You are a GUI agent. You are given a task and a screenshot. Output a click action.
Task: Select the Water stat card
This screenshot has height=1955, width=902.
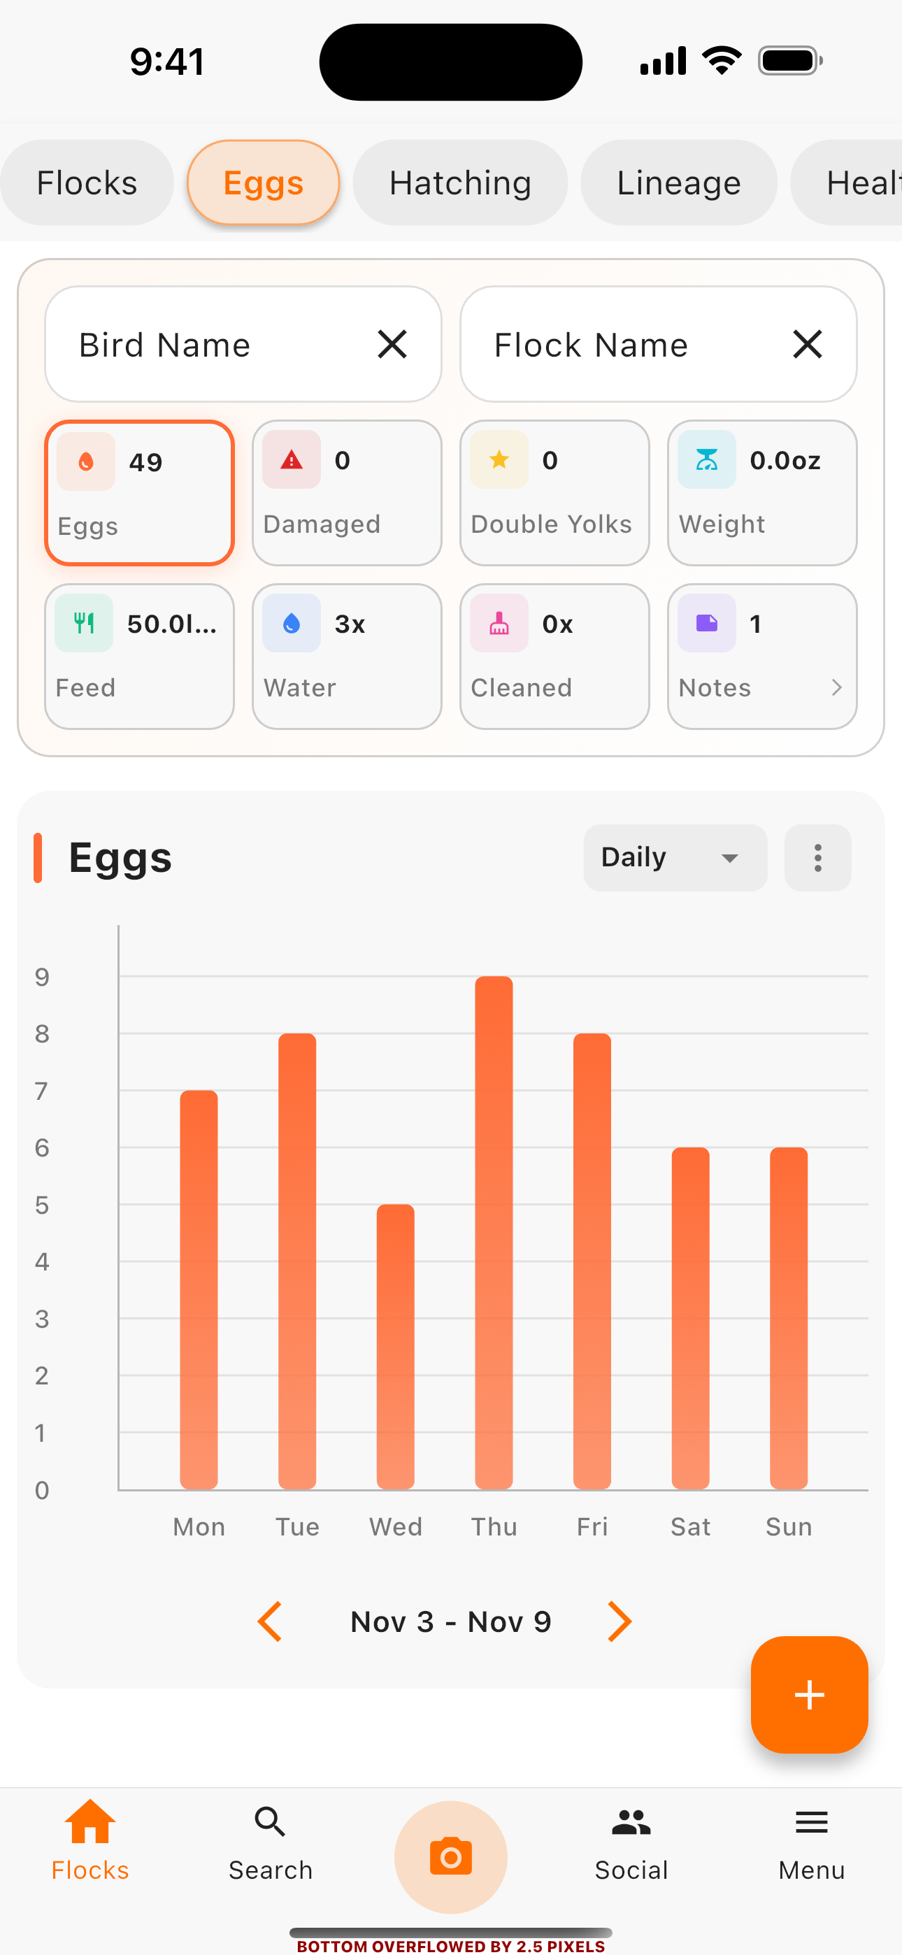tap(347, 656)
